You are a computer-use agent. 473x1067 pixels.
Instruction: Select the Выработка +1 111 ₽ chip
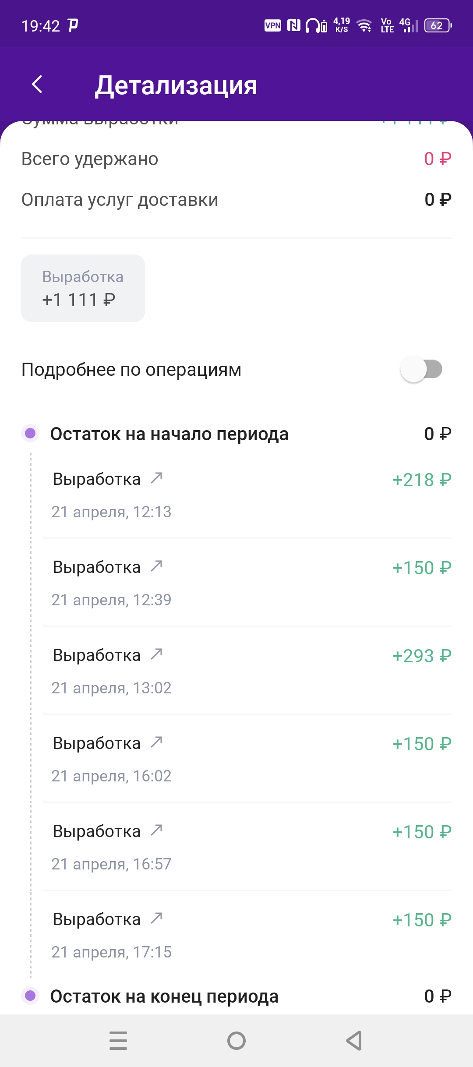83,288
